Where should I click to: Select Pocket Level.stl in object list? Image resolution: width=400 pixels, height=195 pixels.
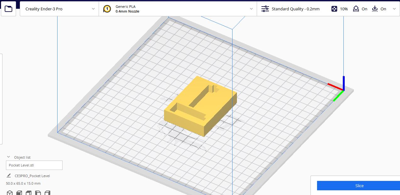[34, 165]
